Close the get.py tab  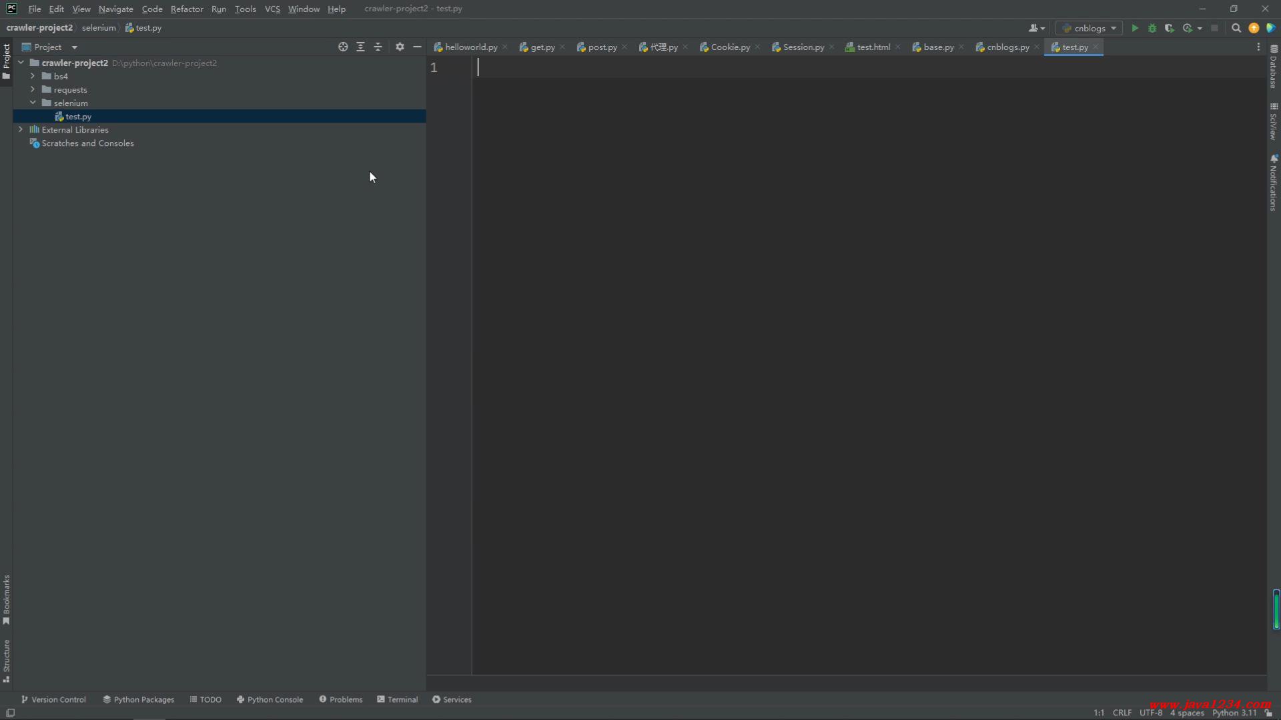[562, 47]
